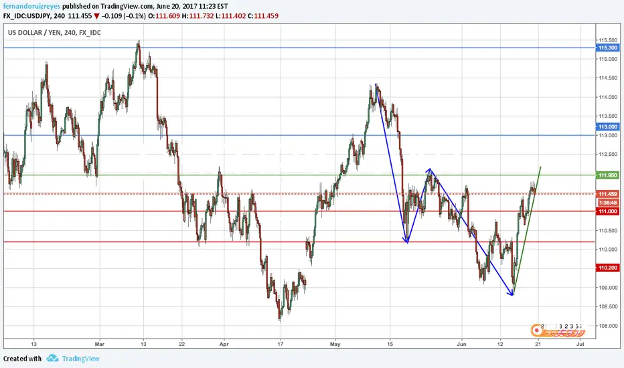Select the green 111.950 price label
The image size is (624, 368).
[x=607, y=175]
